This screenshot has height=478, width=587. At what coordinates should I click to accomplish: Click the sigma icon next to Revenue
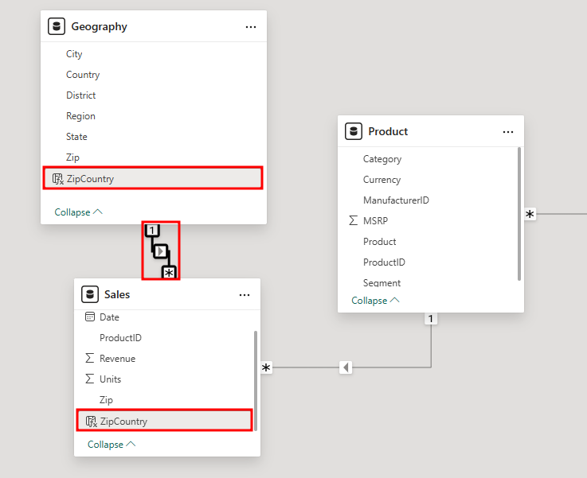pyautogui.click(x=89, y=358)
